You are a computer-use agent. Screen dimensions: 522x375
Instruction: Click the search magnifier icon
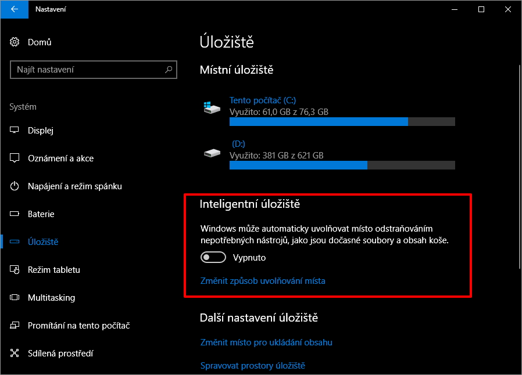(x=169, y=70)
